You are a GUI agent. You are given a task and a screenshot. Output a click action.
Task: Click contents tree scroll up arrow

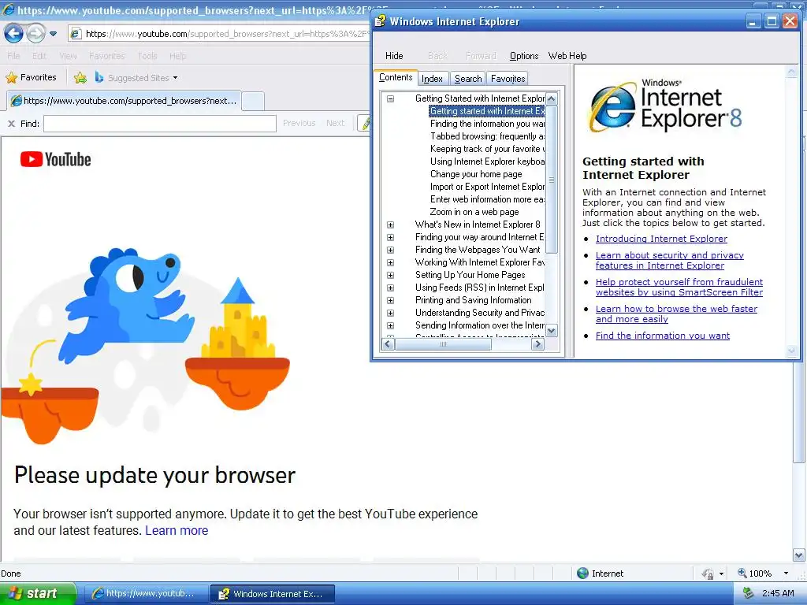tap(551, 98)
